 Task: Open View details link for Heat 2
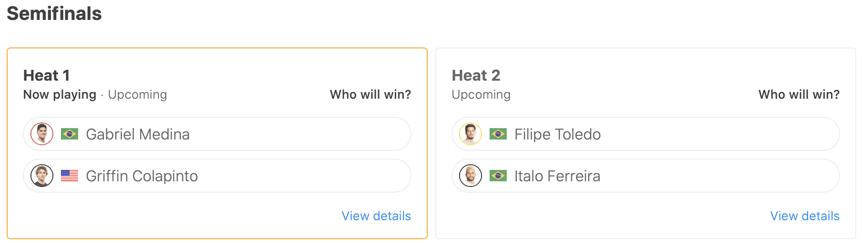tap(805, 216)
